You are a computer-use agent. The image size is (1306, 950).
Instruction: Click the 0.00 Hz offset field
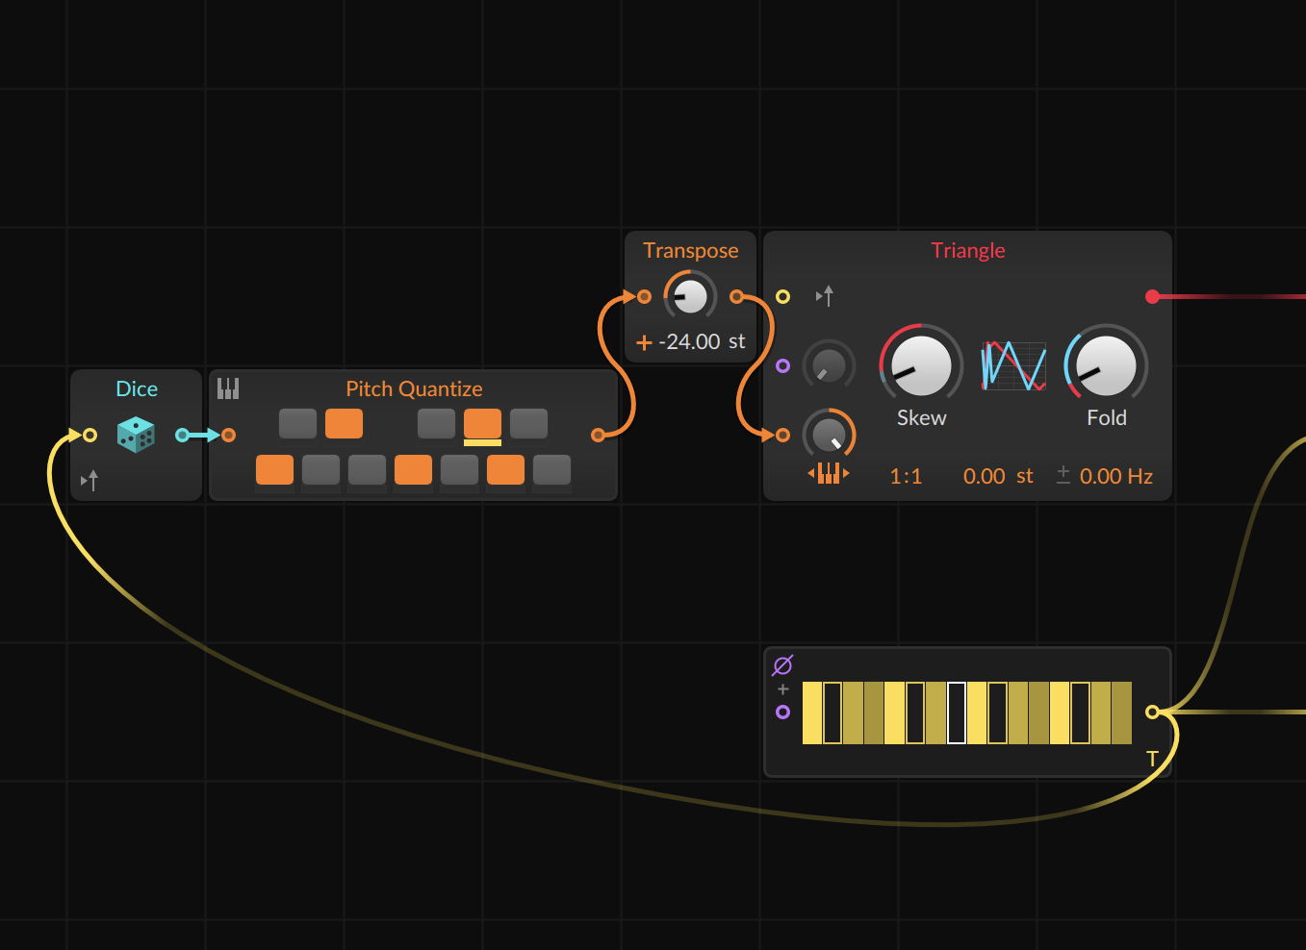coord(1115,476)
